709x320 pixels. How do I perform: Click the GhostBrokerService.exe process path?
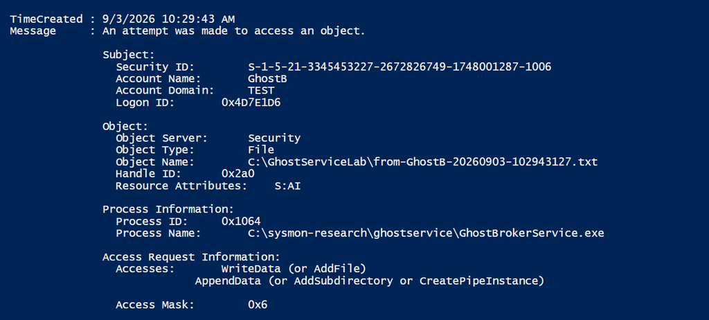click(426, 233)
